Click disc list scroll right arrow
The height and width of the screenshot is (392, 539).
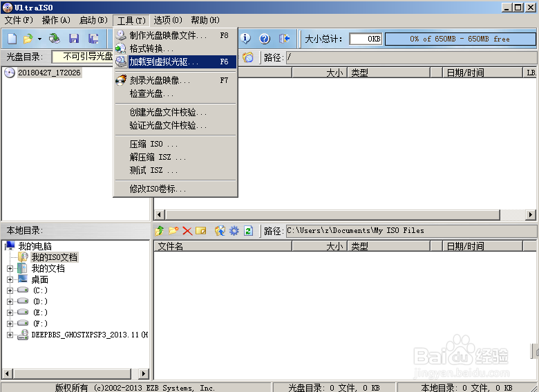(531, 215)
